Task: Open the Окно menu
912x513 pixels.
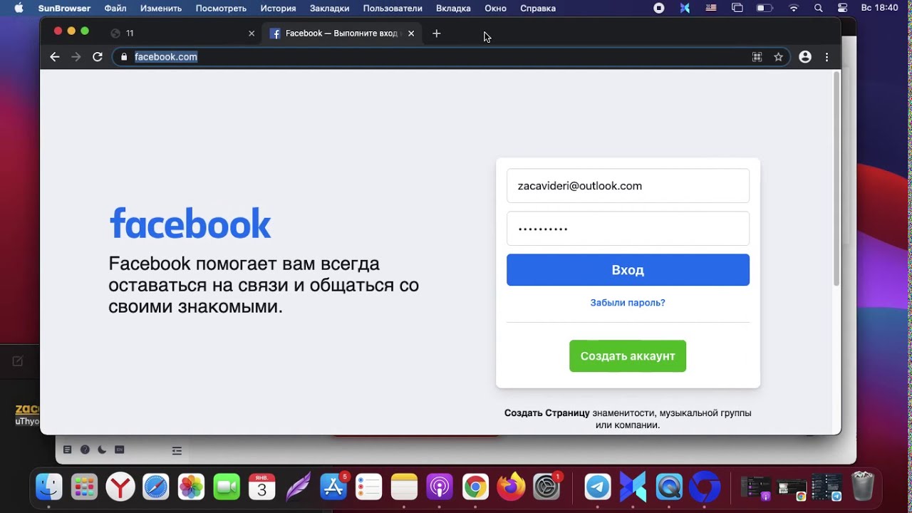Action: 495,9
